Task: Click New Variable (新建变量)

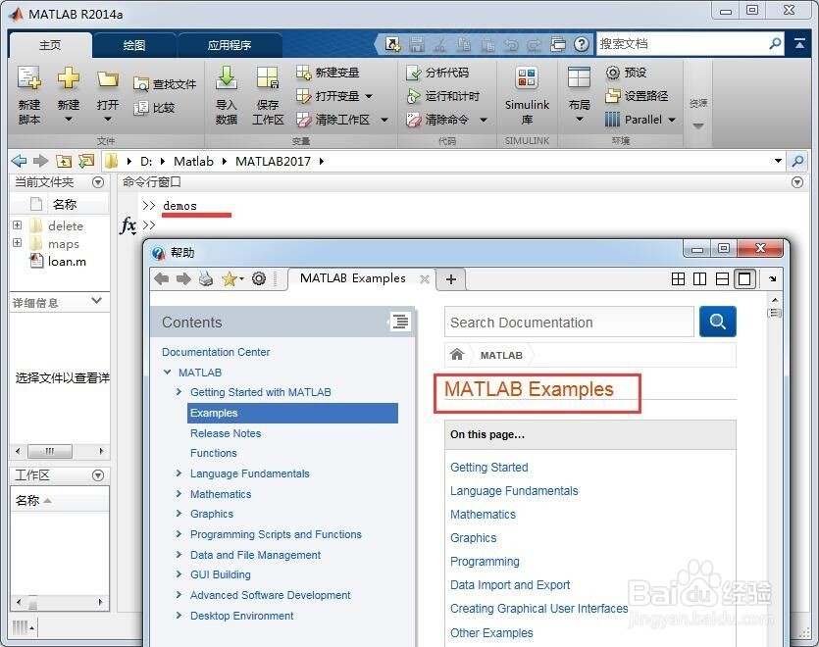Action: [328, 73]
